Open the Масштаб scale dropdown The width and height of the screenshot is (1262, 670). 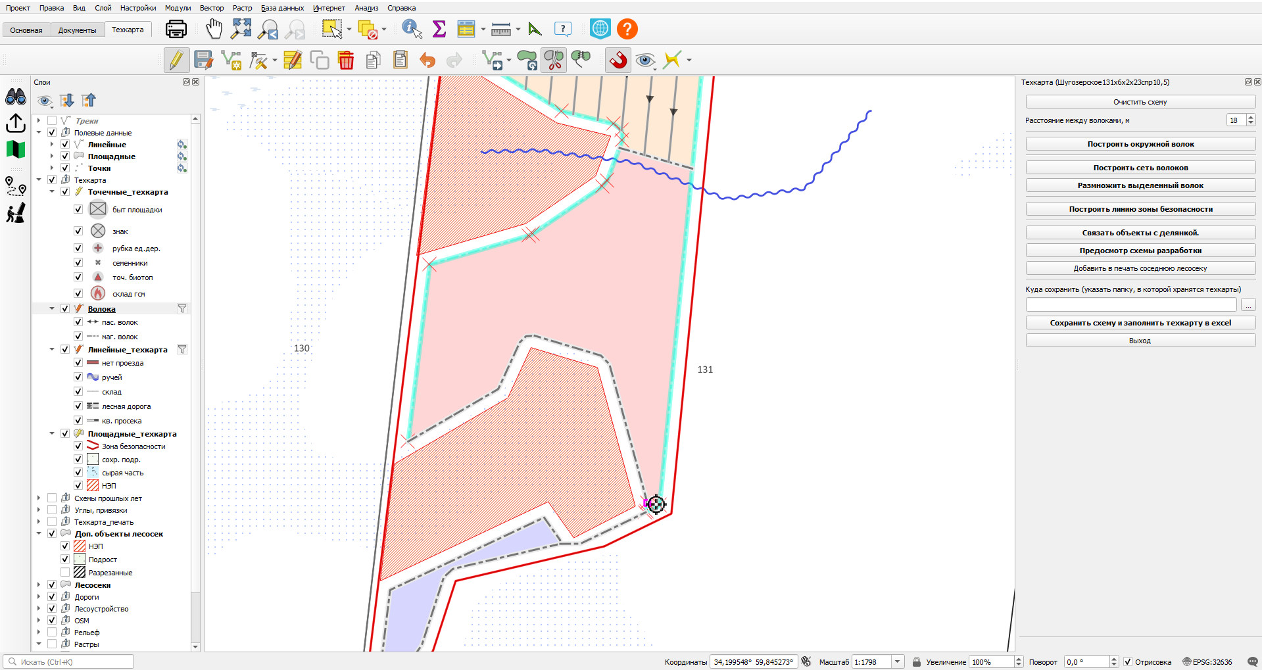pyautogui.click(x=898, y=662)
